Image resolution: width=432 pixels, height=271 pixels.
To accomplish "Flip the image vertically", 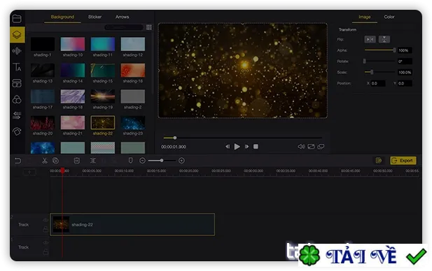I will [384, 39].
